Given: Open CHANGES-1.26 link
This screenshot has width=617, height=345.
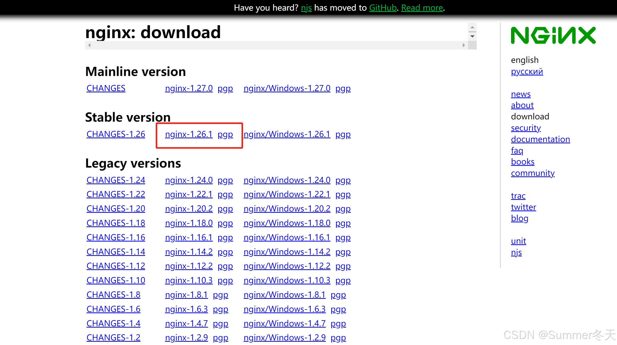Looking at the screenshot, I should [x=116, y=134].
